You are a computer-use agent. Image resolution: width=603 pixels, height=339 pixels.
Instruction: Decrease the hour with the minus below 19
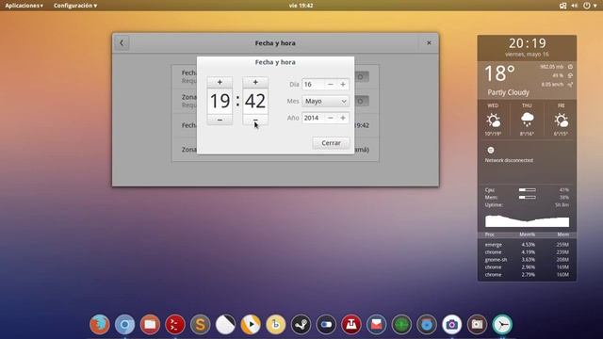(x=220, y=120)
